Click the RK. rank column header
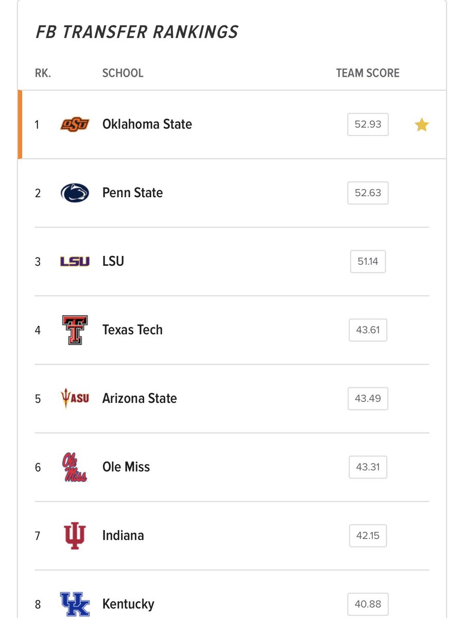The height and width of the screenshot is (618, 464). 43,73
